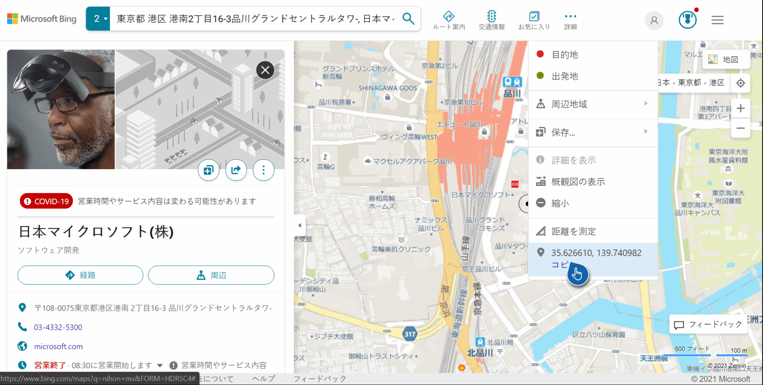Click the マクセルアクアパーク品川 map label
Image resolution: width=763 pixels, height=385 pixels.
click(412, 161)
